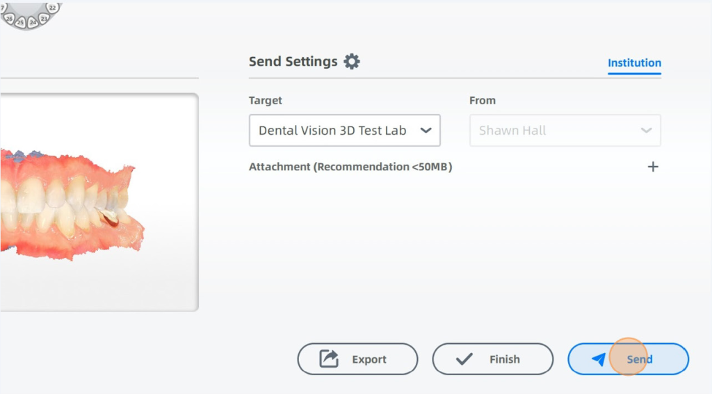Select tooth 24 on the tooth chart
Screen dimensions: 712x394
[33, 22]
